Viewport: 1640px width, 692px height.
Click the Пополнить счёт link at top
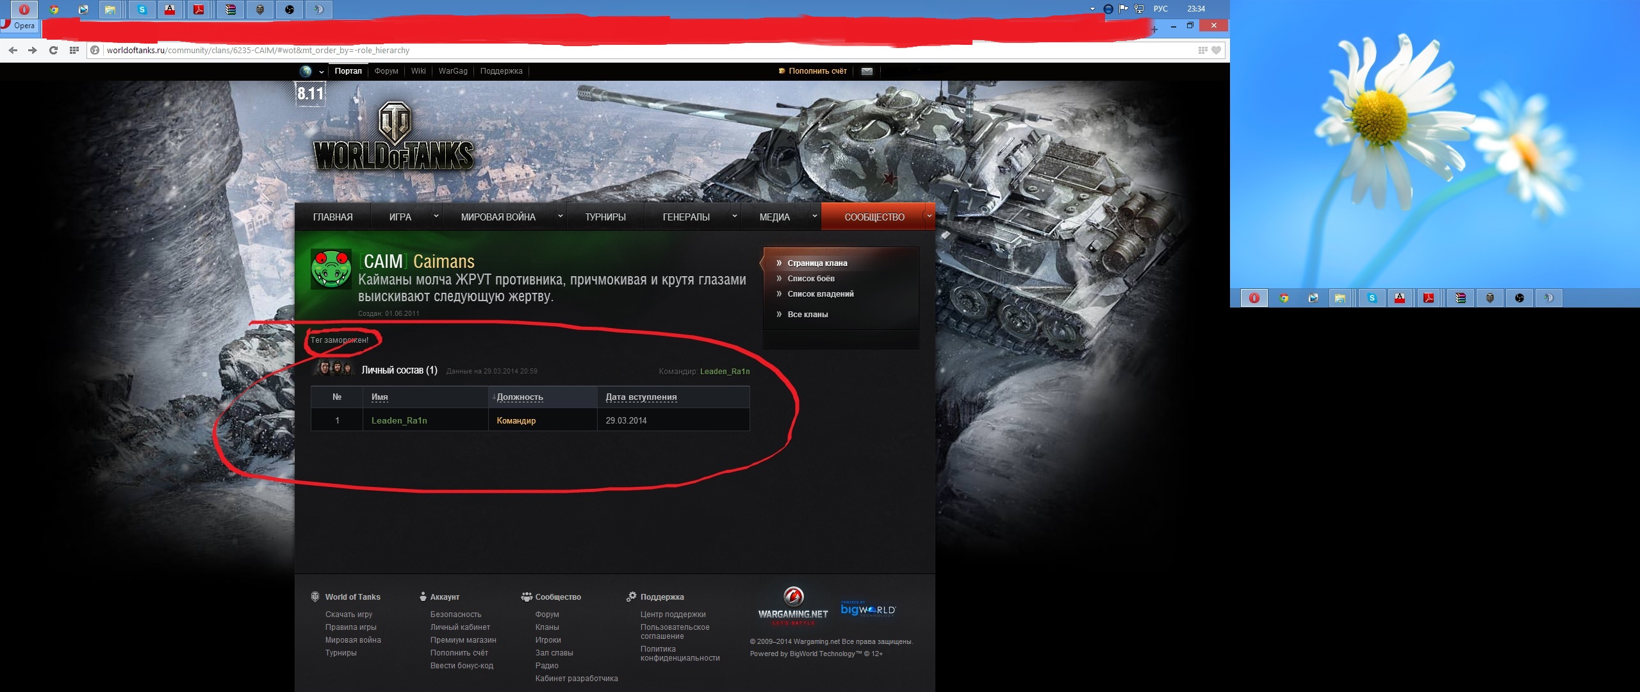click(818, 71)
